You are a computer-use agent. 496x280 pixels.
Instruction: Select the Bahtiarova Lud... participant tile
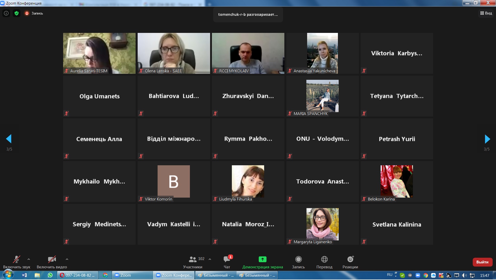(174, 96)
